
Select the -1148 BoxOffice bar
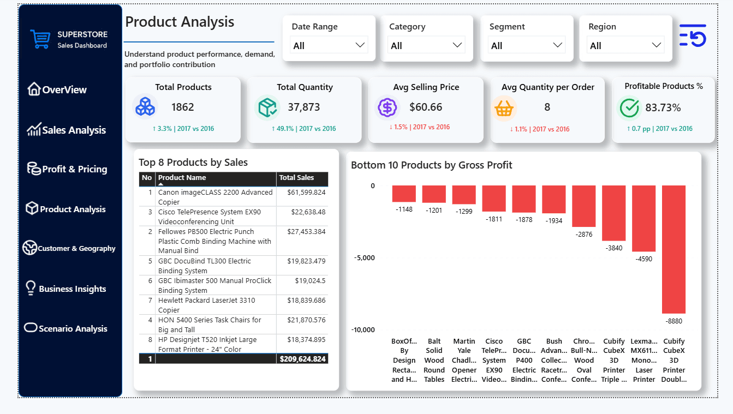(403, 194)
